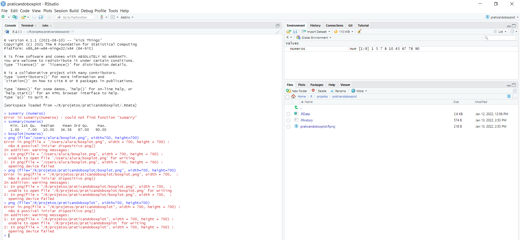Click the Save current document icon
The width and height of the screenshot is (520, 240).
click(x=34, y=17)
